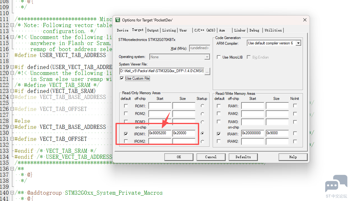Collapse code fold at line 131

click(x=12, y=139)
